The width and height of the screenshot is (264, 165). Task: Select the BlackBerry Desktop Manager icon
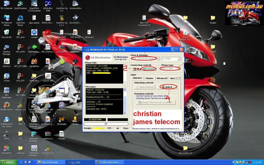point(6,50)
